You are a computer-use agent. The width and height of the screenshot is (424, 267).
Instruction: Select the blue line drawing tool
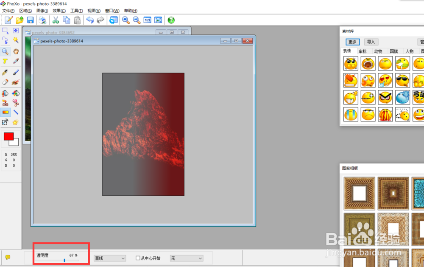[16, 112]
